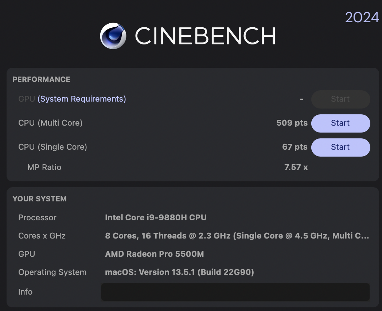This screenshot has height=311, width=382.
Task: Click the CPU (Multi Core) label
Action: click(x=50, y=123)
